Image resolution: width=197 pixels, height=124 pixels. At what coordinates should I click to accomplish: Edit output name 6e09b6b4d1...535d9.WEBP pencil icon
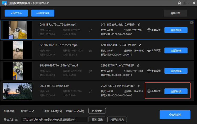[x=140, y=45]
